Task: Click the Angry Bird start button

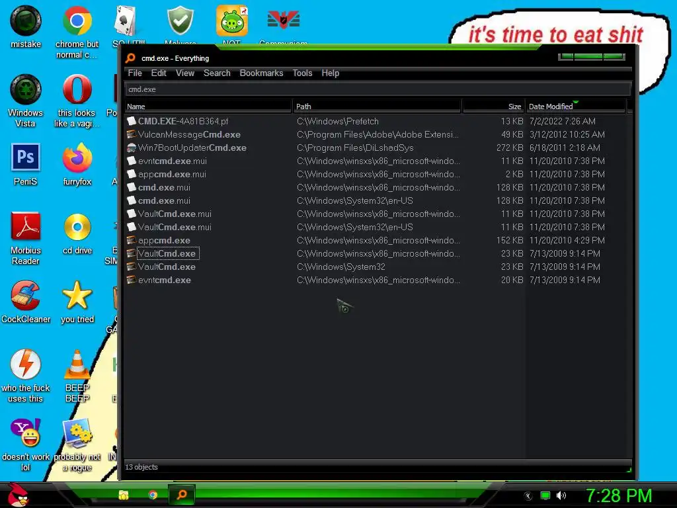Action: coord(18,495)
